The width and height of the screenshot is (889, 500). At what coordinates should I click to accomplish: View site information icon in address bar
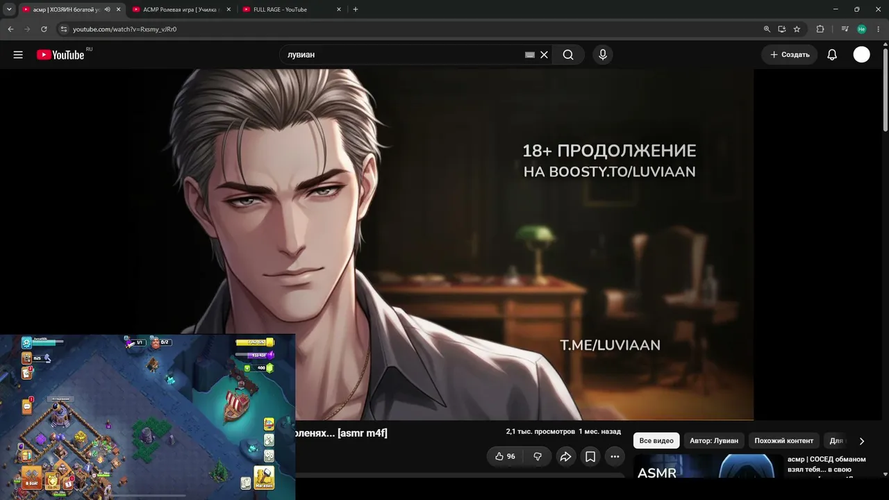pos(63,29)
